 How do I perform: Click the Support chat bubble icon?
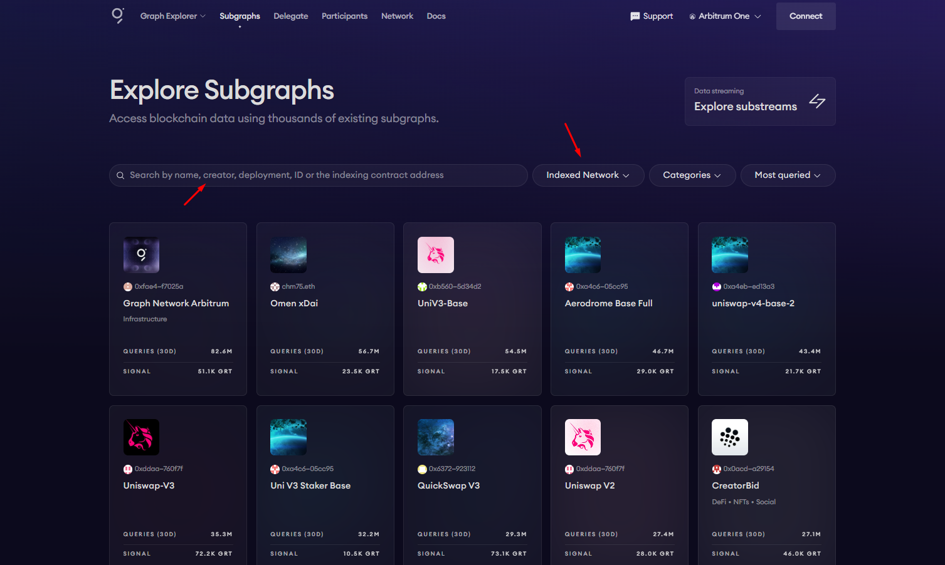pos(635,16)
